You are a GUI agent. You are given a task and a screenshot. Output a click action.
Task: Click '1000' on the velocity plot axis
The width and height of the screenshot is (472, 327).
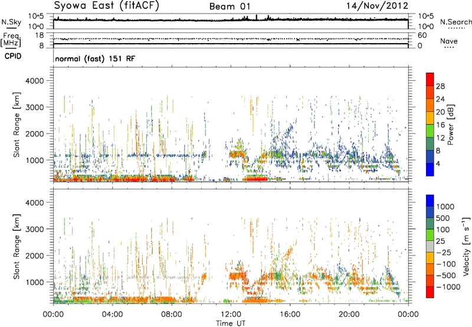pos(34,282)
